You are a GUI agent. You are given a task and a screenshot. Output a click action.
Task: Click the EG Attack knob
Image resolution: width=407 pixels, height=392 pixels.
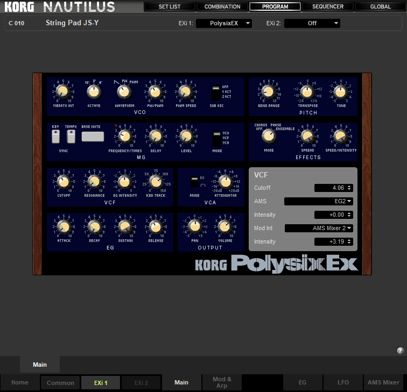pyautogui.click(x=64, y=227)
